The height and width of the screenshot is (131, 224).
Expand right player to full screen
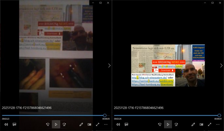point(210,124)
